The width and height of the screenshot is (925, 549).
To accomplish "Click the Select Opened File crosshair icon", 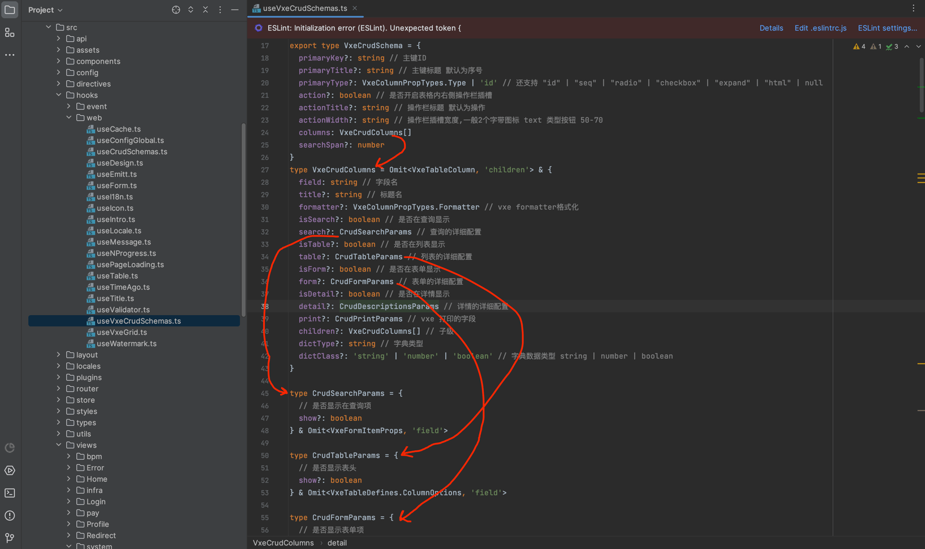I will click(x=176, y=10).
